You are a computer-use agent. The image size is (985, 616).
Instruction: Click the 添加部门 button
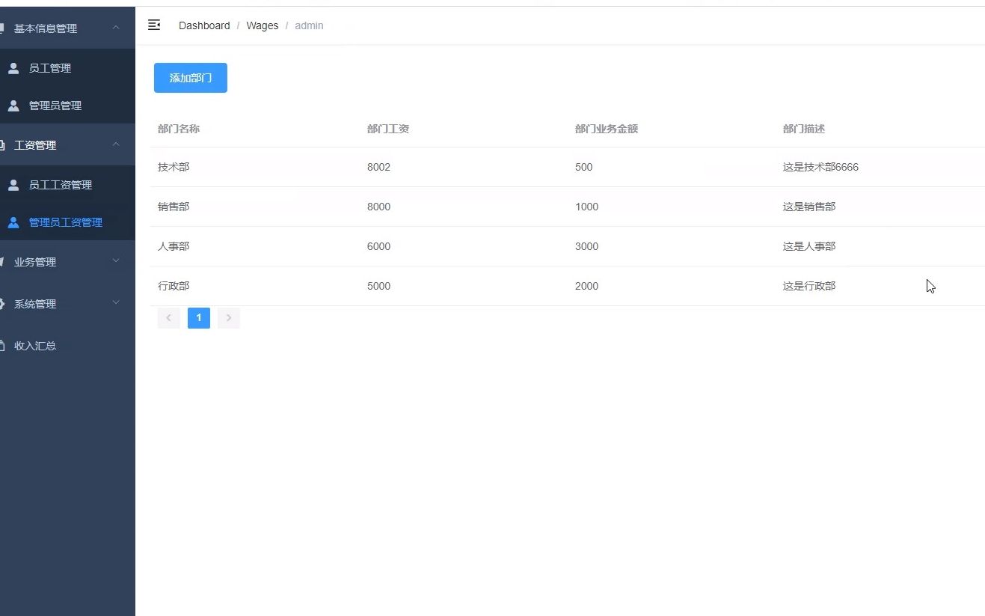point(190,77)
